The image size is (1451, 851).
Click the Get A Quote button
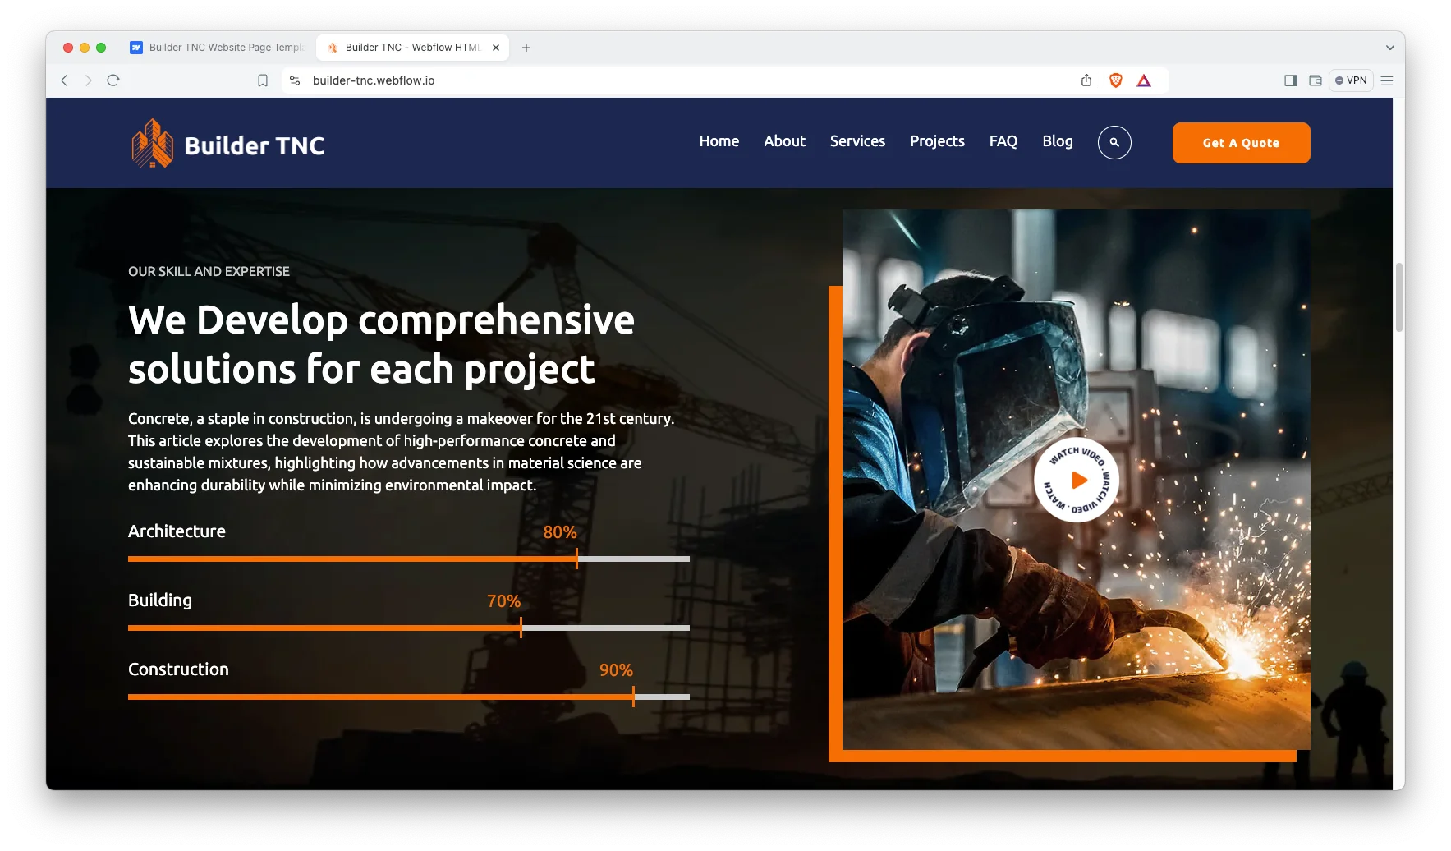coord(1240,143)
